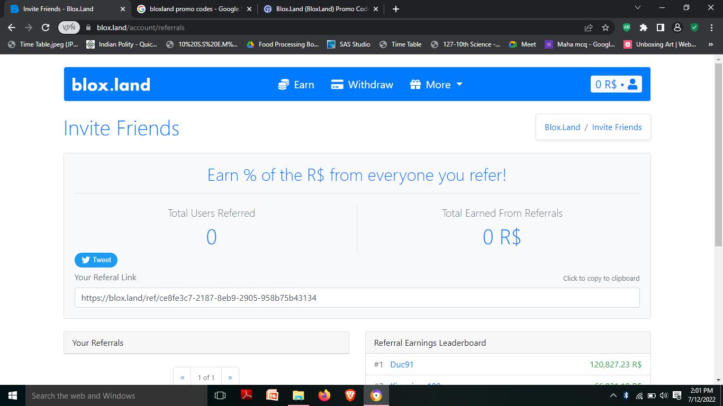Select the 120,827.23 R$ leaderboard amount
The width and height of the screenshot is (723, 406).
tap(616, 364)
